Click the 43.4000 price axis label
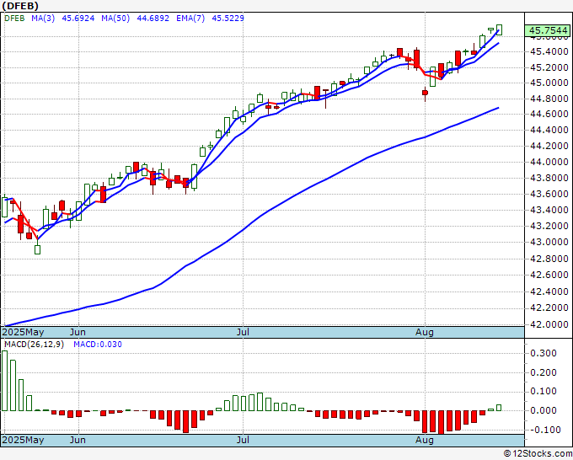 coord(549,210)
